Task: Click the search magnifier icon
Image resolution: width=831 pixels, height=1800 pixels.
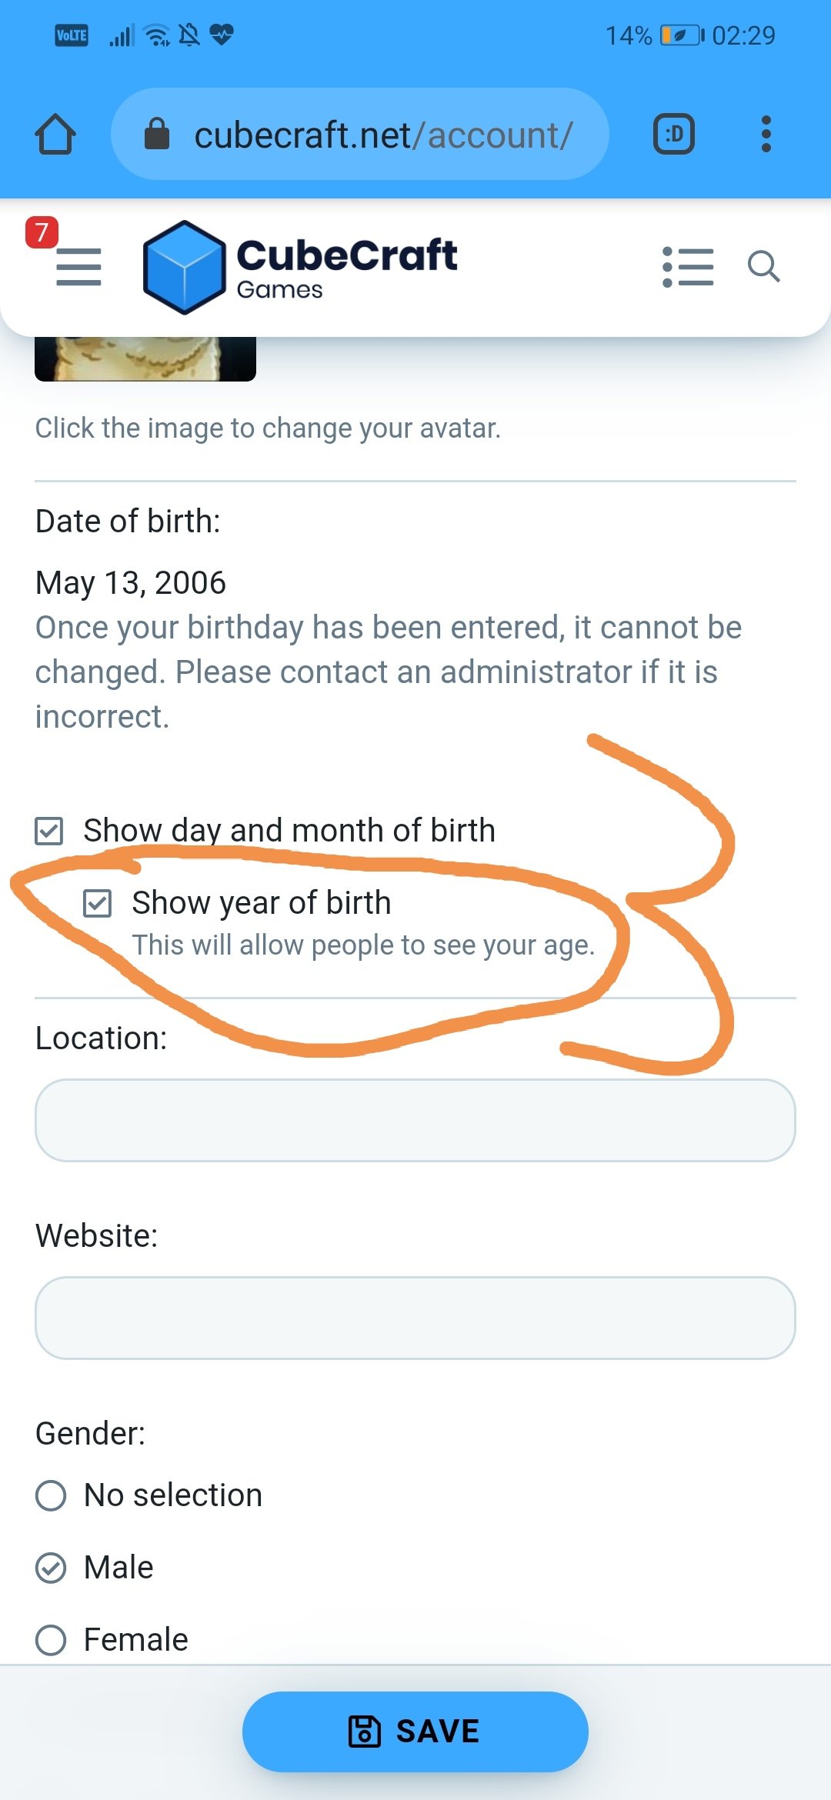Action: 764,267
